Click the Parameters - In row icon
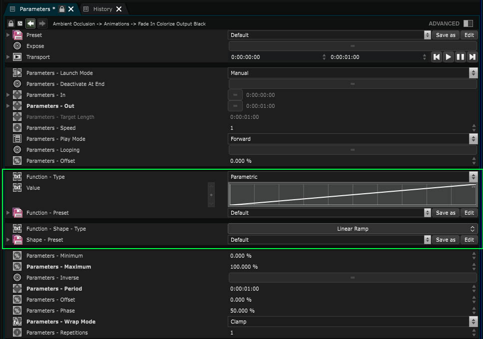The height and width of the screenshot is (339, 483). point(17,95)
